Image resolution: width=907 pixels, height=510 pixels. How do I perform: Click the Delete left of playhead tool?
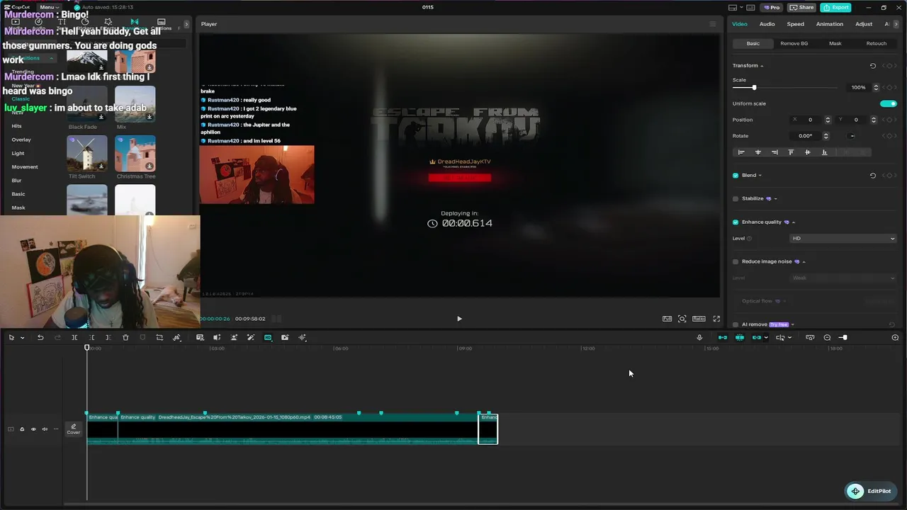click(91, 337)
